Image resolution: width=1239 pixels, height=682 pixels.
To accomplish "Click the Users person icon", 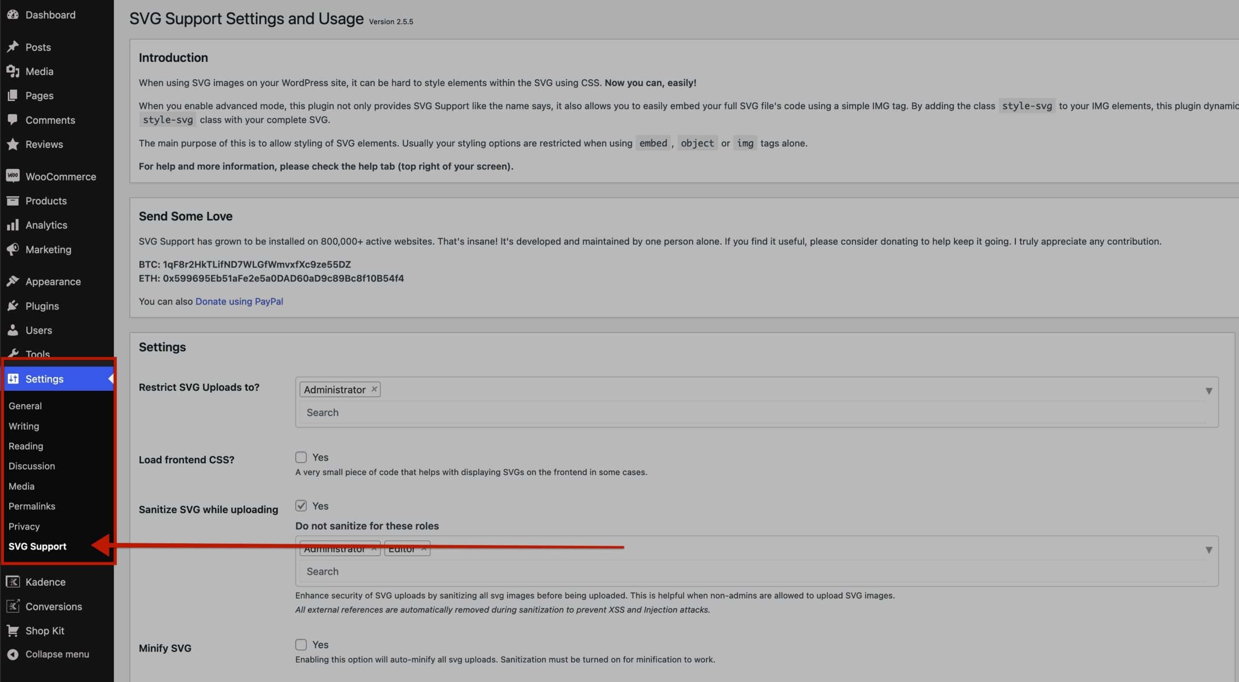I will pyautogui.click(x=13, y=330).
